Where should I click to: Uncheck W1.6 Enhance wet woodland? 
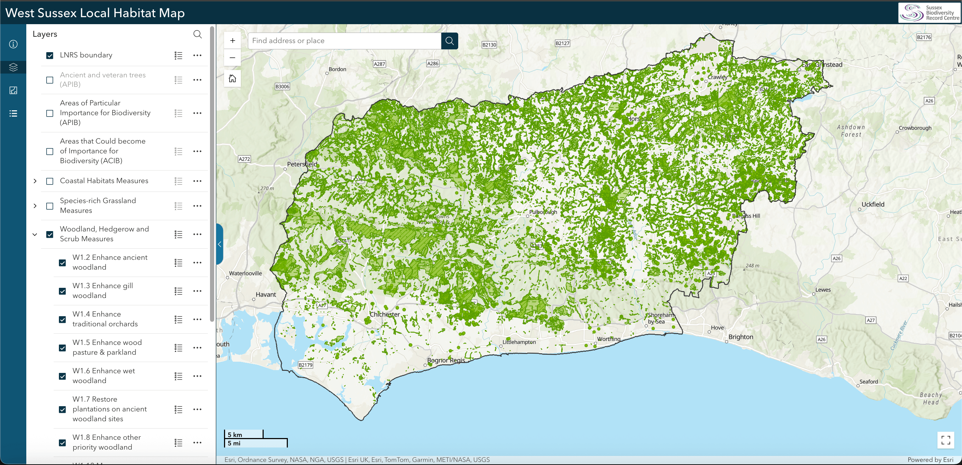(62, 376)
